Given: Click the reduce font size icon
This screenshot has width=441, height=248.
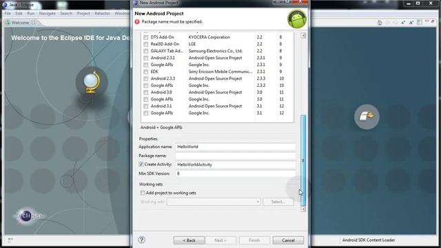Looking at the screenshot, I should click(403, 23).
